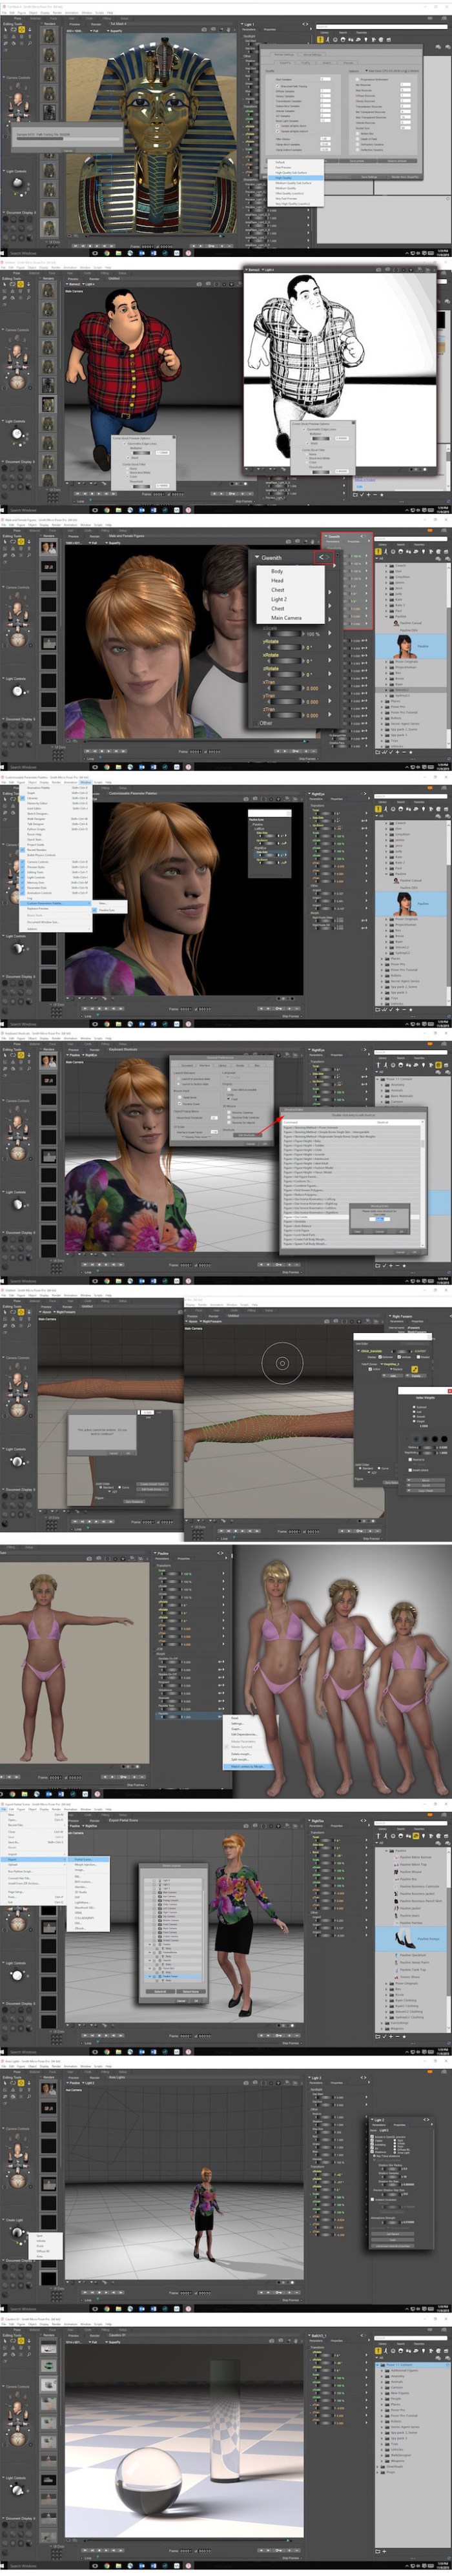Cancel the pharaoh render progress dialog
Image resolution: width=452 pixels, height=2576 pixels.
click(67, 151)
